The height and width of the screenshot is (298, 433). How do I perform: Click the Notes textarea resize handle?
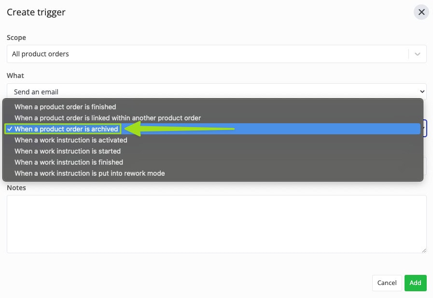[424, 250]
